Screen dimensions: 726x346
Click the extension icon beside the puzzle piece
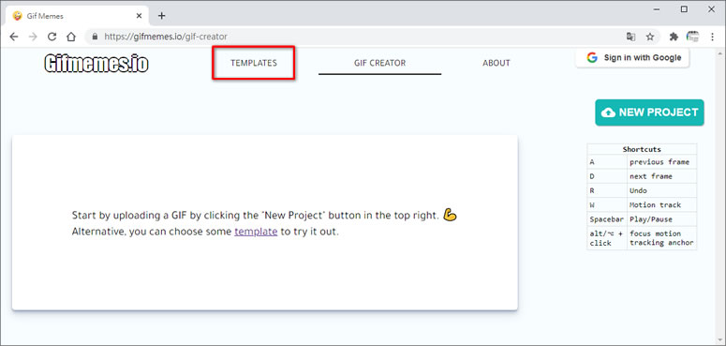click(x=692, y=37)
